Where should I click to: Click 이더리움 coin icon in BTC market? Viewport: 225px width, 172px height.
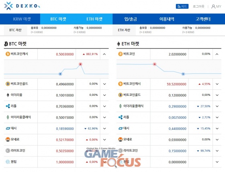(8, 95)
